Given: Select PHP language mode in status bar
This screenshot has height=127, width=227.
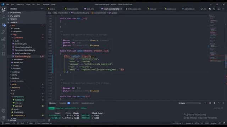Looking at the screenshot, I should click(207, 123).
